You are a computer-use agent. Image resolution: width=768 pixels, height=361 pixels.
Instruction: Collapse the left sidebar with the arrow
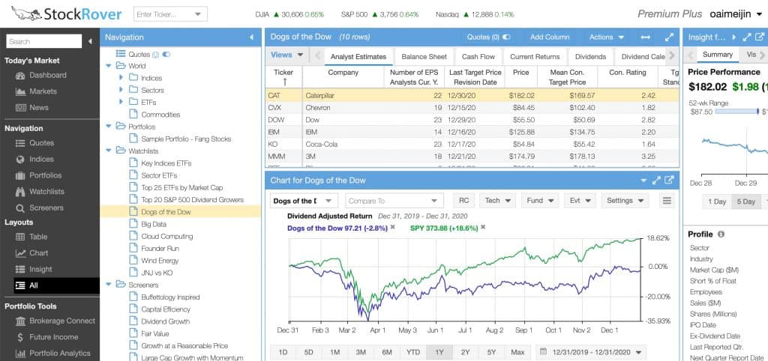[90, 42]
